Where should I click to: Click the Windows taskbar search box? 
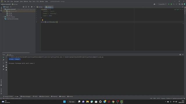point(72,102)
